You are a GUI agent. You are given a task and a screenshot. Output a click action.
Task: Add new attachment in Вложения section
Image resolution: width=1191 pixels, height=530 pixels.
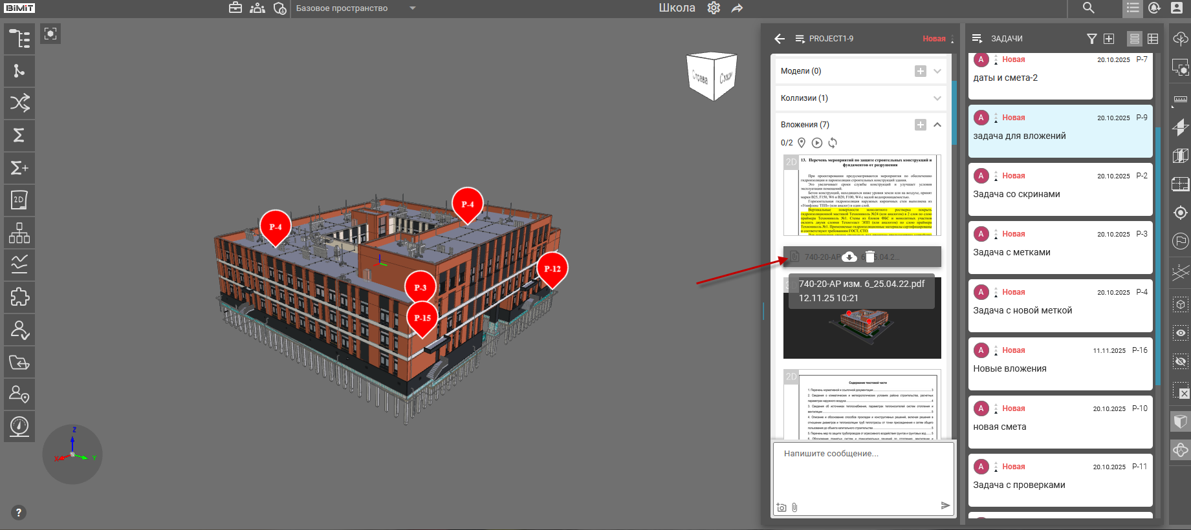(x=920, y=125)
